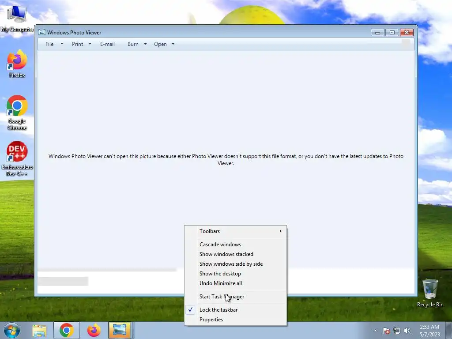This screenshot has width=452, height=339.
Task: Select Show the desktop menu entry
Action: (236, 274)
